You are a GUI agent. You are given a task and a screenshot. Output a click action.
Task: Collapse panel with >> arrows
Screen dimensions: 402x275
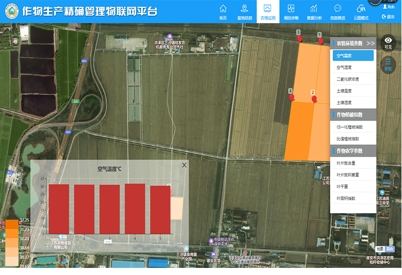(371, 43)
